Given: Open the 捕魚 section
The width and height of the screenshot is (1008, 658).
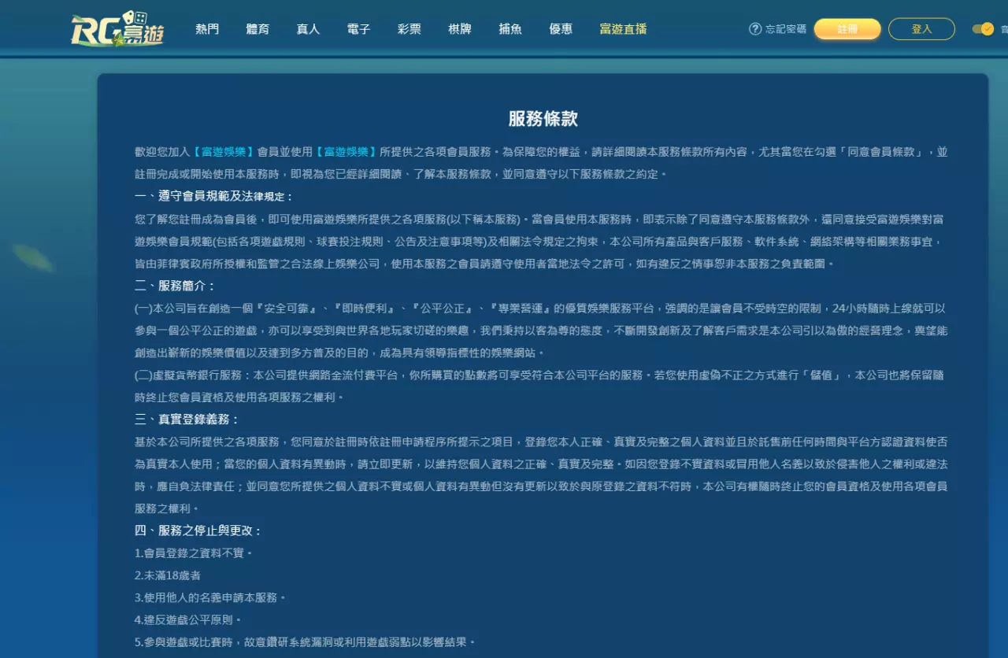Looking at the screenshot, I should (x=510, y=28).
